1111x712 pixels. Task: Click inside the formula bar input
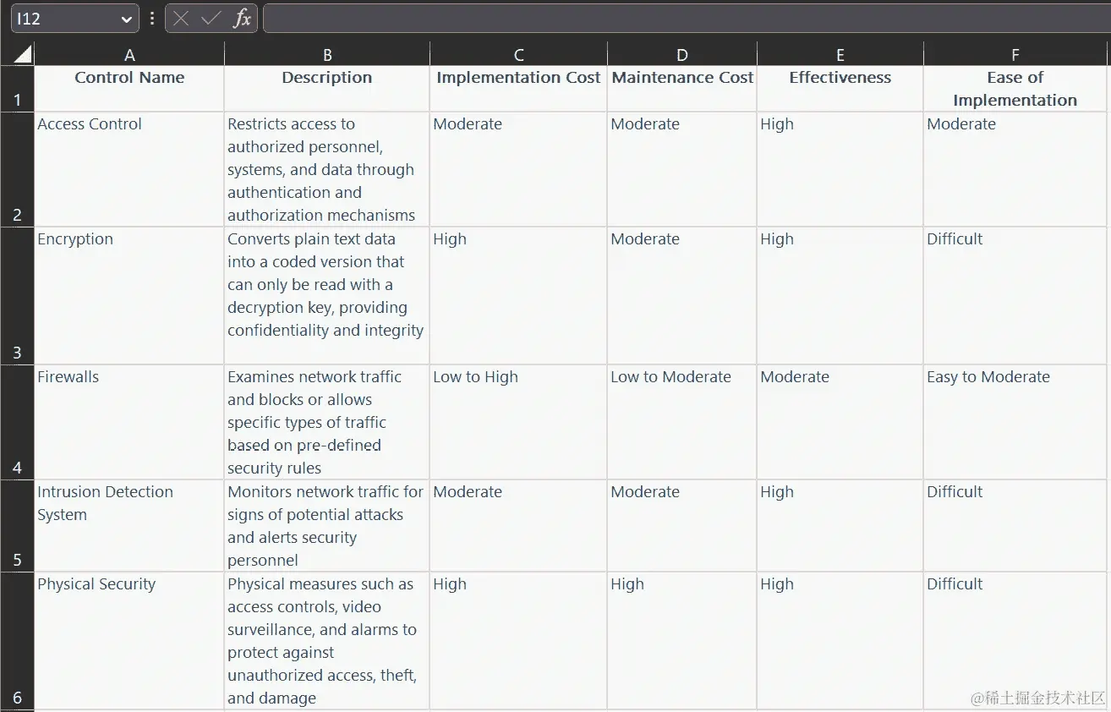(x=686, y=19)
